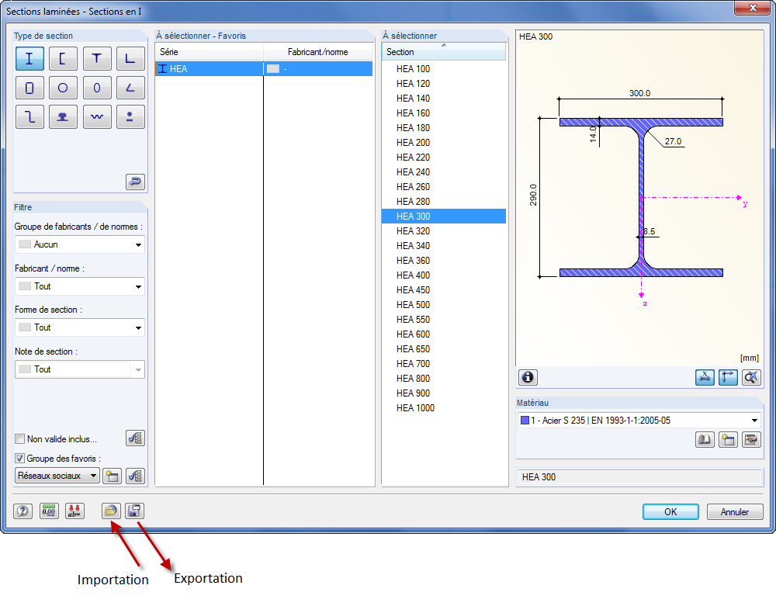Confirm with the OK button
This screenshot has width=776, height=606.
pyautogui.click(x=670, y=511)
